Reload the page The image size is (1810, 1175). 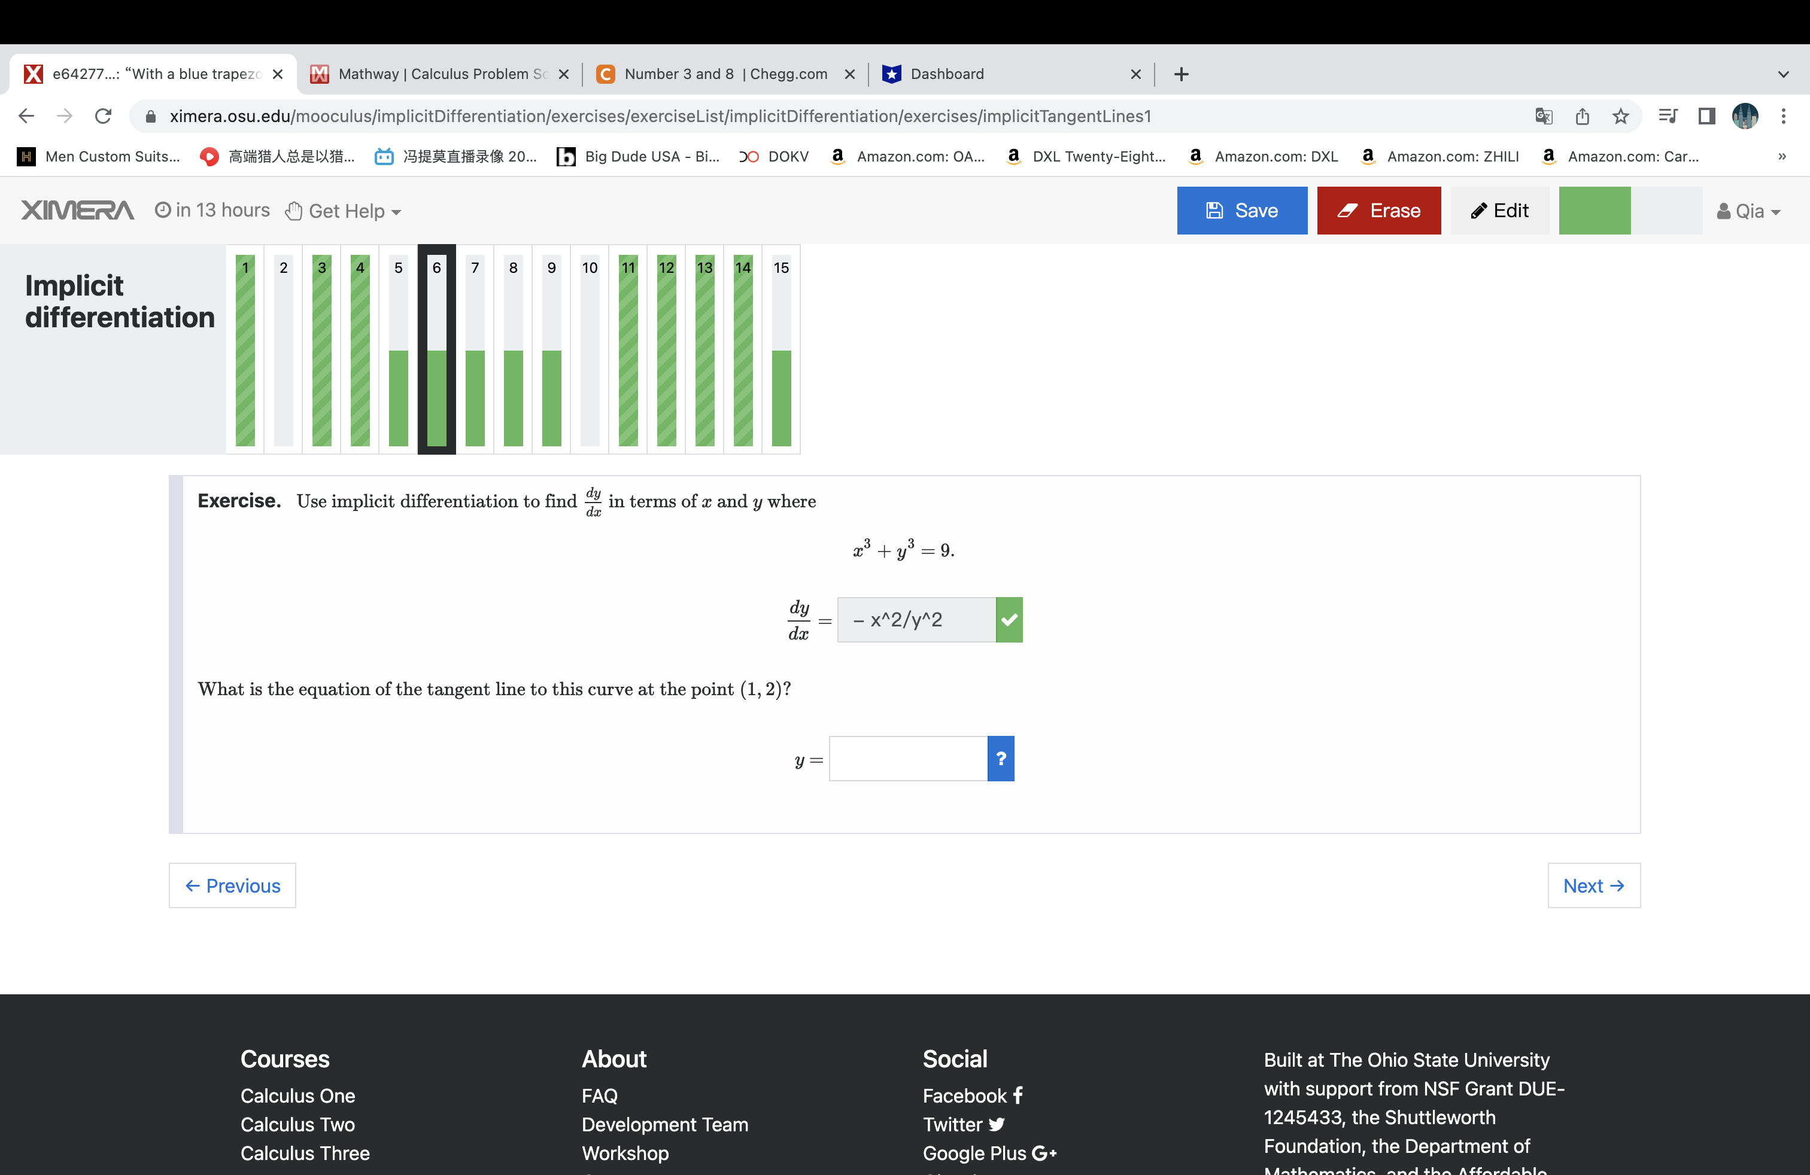[104, 116]
